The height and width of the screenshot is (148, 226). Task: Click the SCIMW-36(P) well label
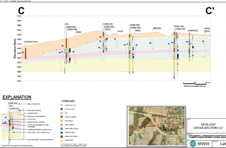pos(108,24)
